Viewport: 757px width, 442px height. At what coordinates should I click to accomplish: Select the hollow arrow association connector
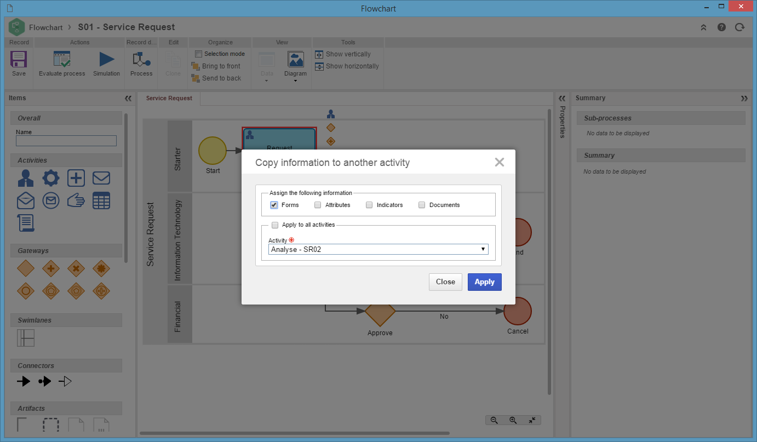pos(65,381)
